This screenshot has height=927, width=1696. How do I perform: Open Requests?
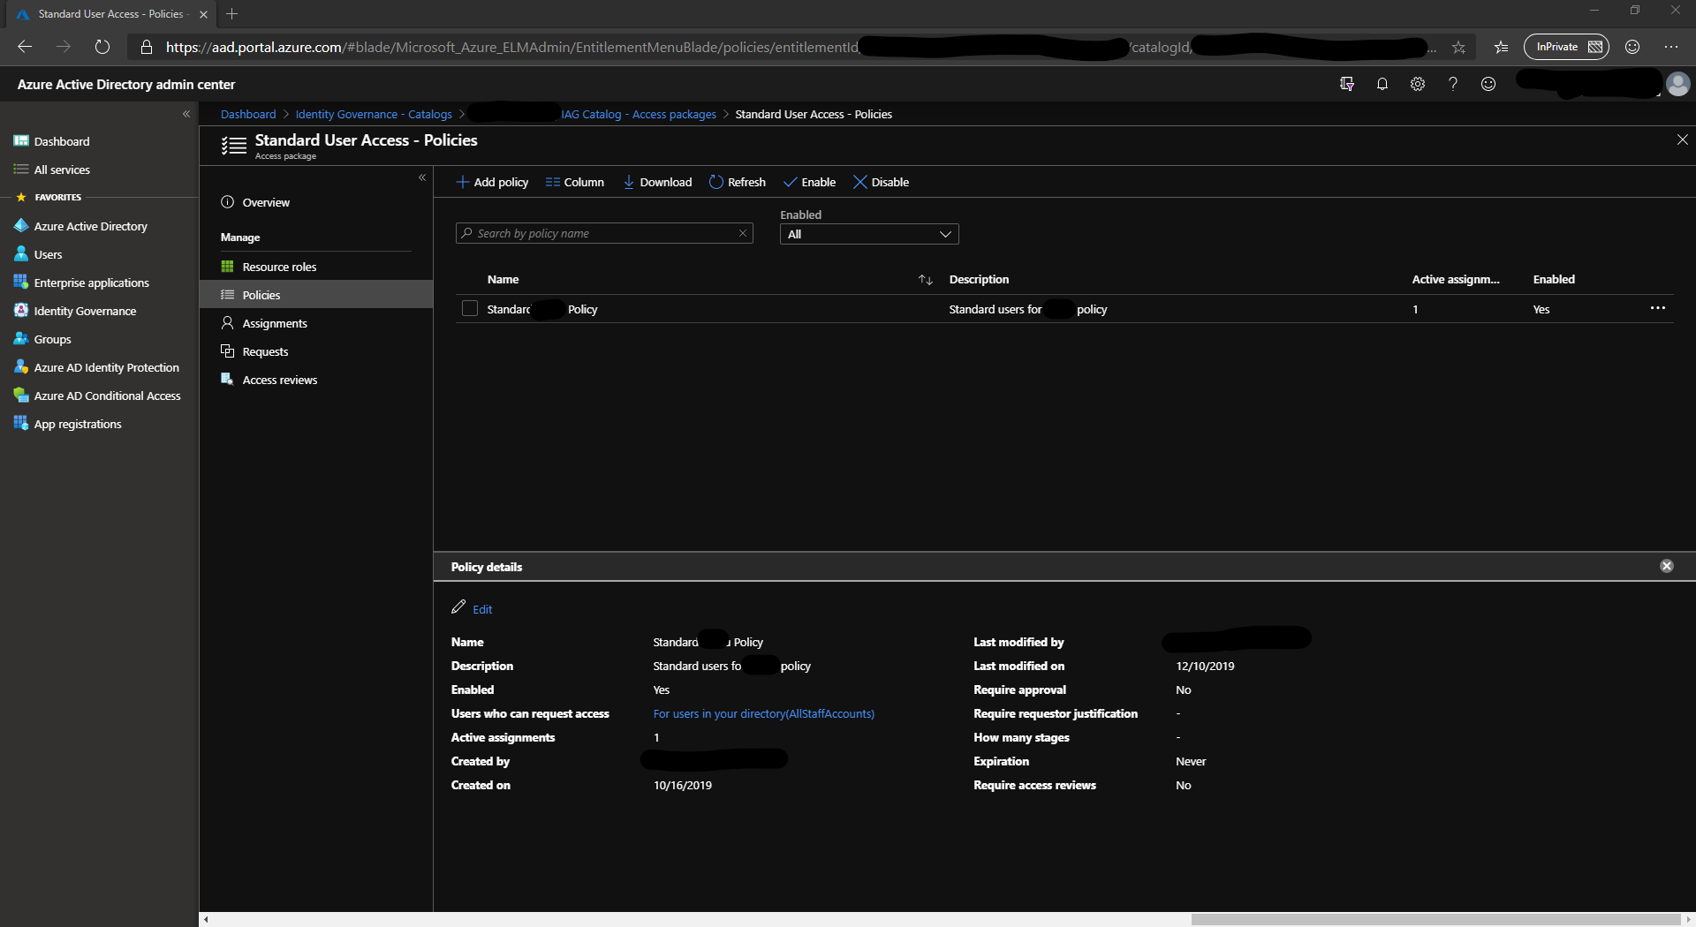265,351
